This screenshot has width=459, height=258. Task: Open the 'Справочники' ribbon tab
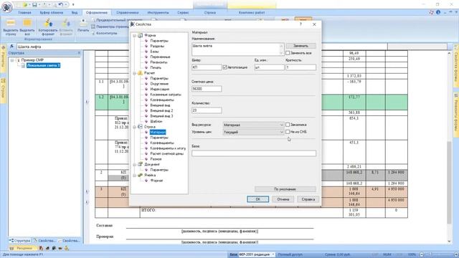[x=128, y=13]
